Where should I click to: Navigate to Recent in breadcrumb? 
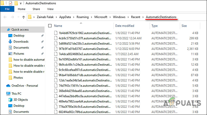point(136,17)
